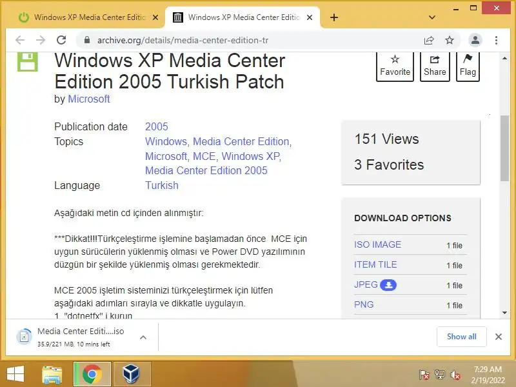Open Action Center flag tray icon
The width and height of the screenshot is (516, 387).
click(x=424, y=375)
